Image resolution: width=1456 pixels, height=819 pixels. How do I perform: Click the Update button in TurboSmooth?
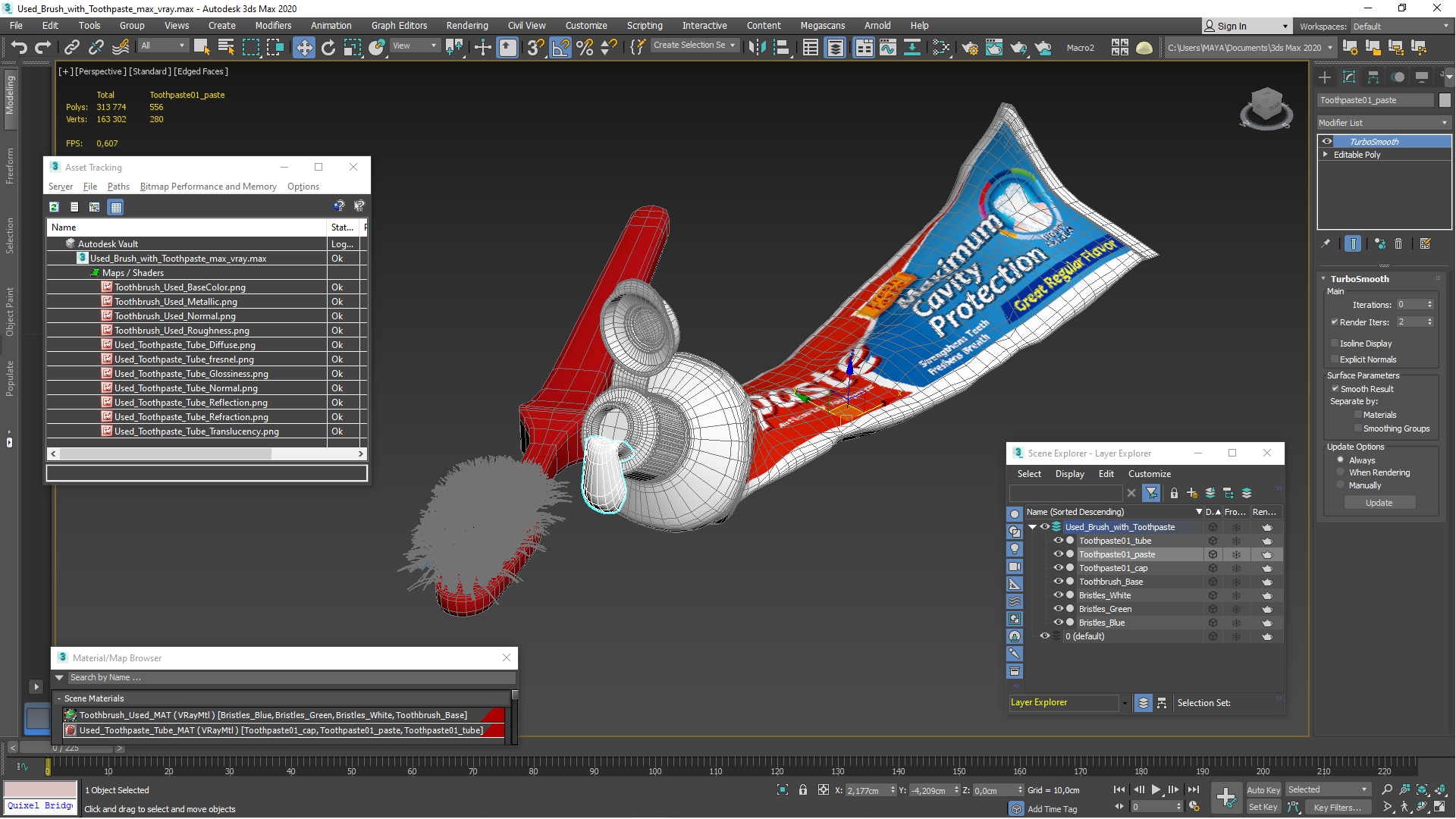pyautogui.click(x=1379, y=502)
